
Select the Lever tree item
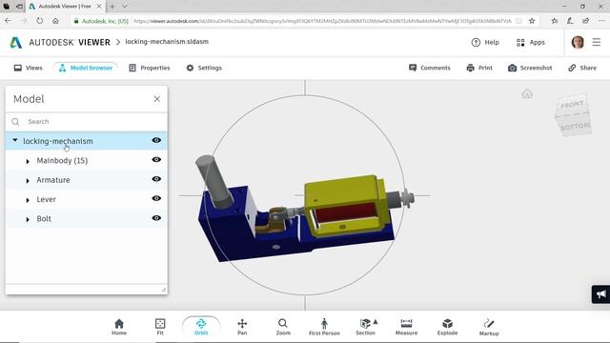click(47, 199)
